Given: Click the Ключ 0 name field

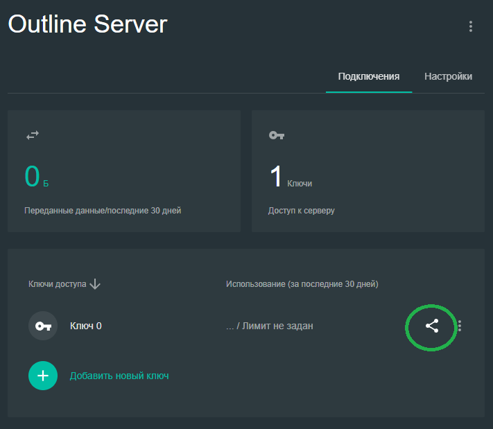Looking at the screenshot, I should (86, 326).
